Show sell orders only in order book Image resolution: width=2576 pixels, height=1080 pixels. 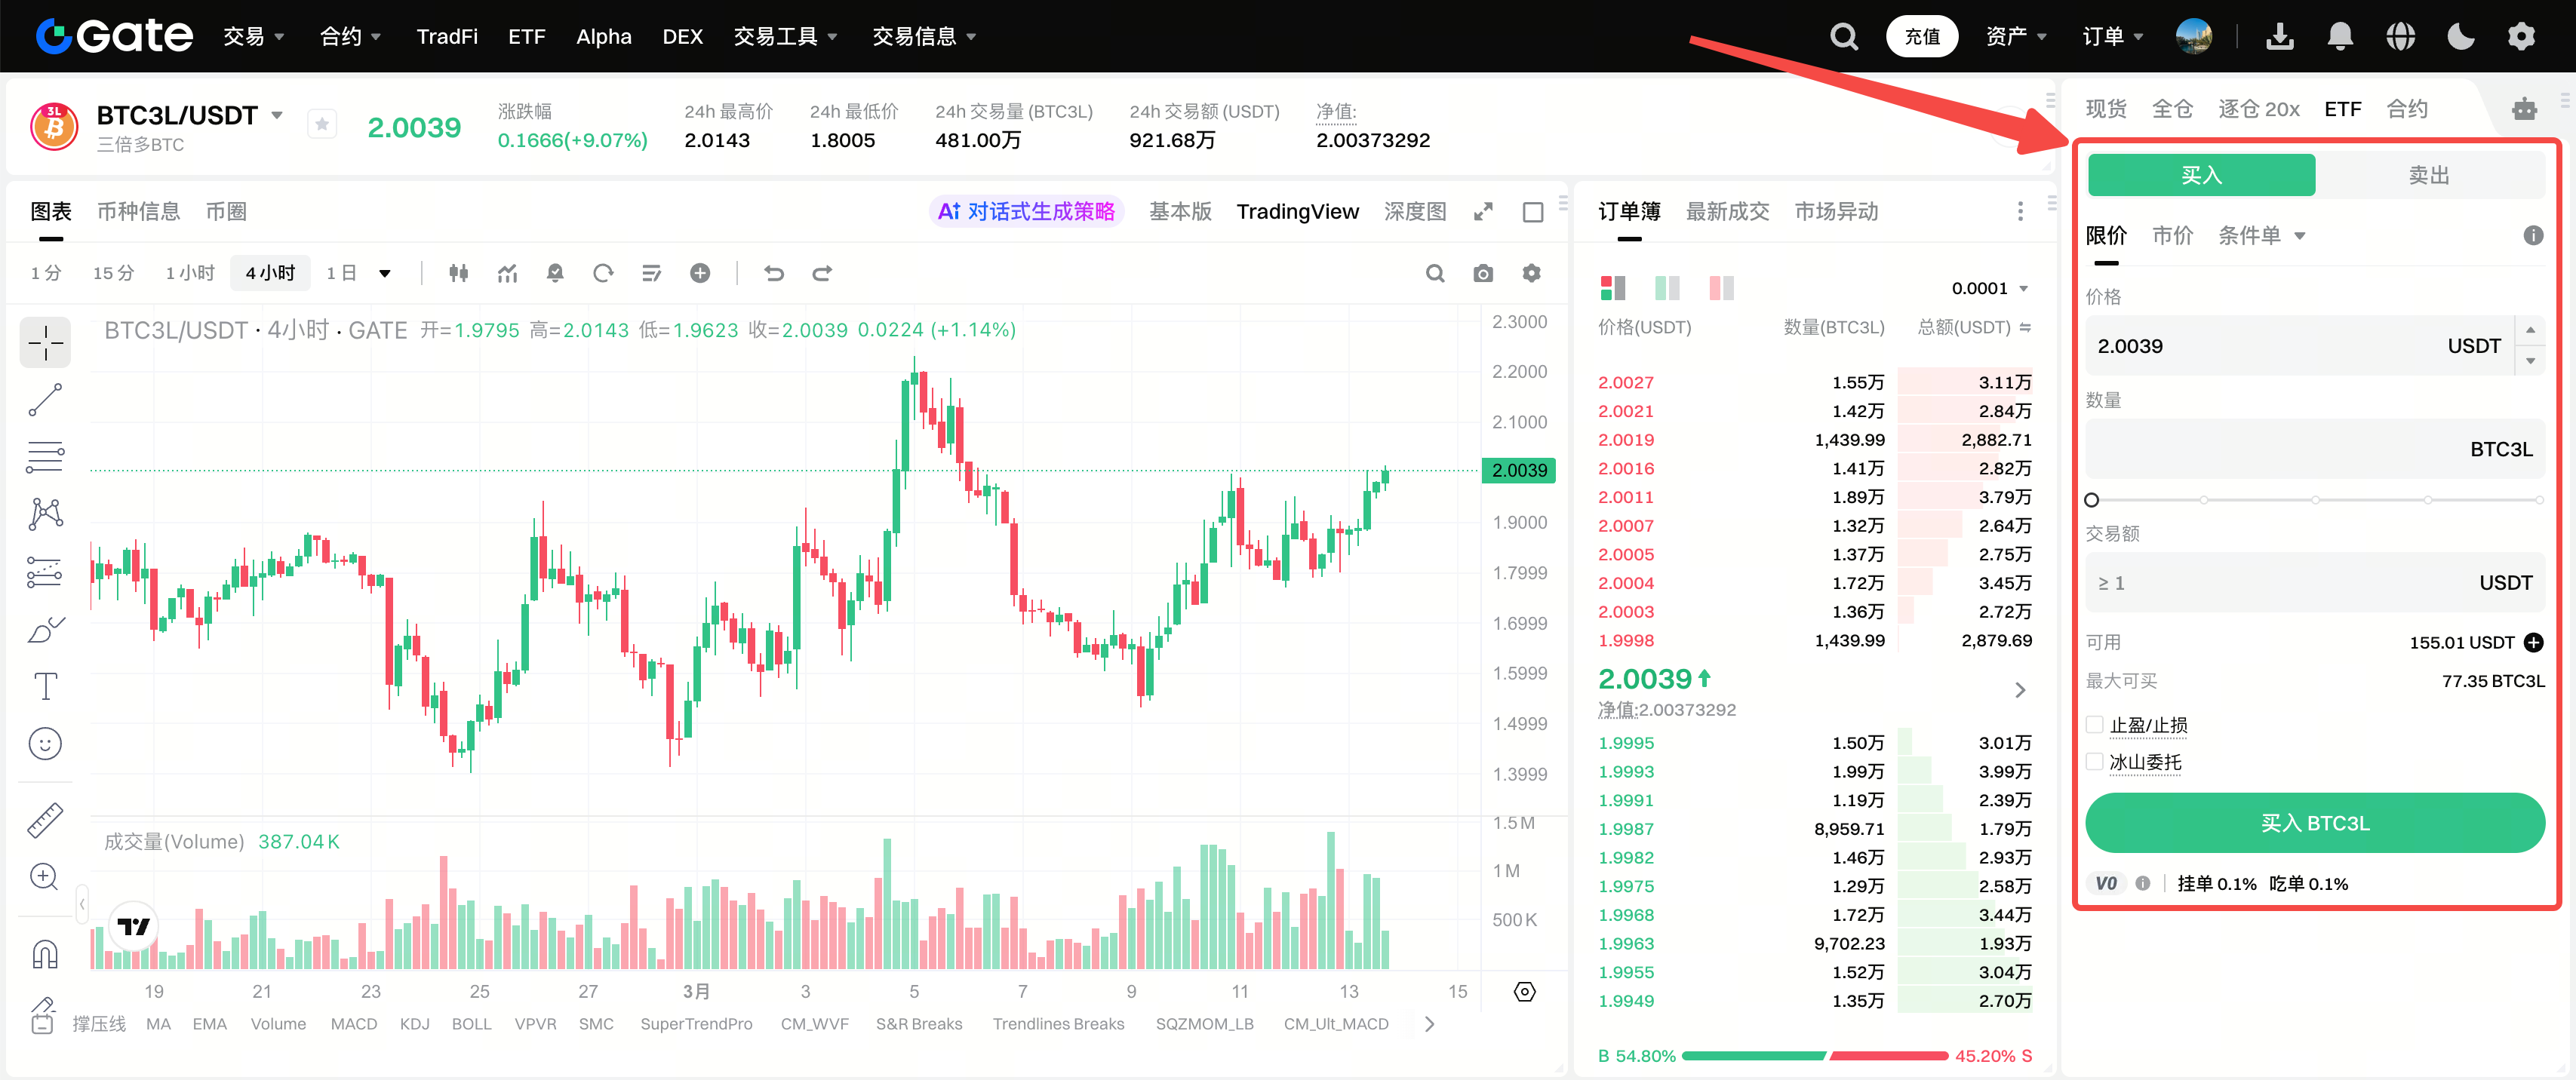tap(1721, 289)
